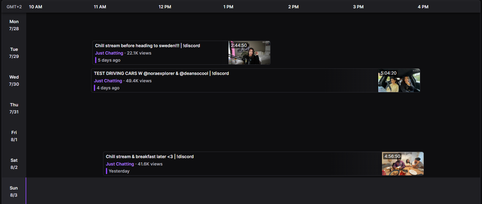Viewport: 482px width, 204px height.
Task: Select the Sat 8/2 day row label
Action: tap(14, 164)
